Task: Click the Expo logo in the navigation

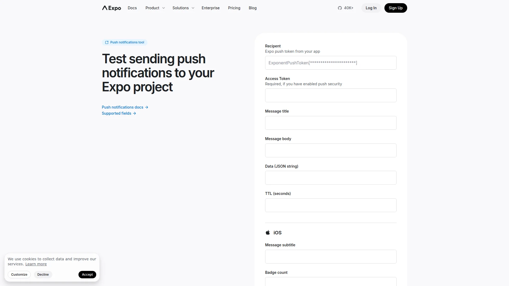Action: point(111,8)
